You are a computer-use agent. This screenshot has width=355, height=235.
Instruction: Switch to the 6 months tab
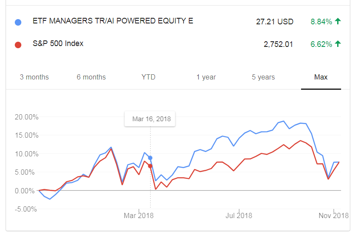[x=91, y=77]
